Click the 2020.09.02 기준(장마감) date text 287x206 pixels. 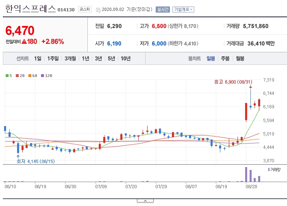pos(127,9)
